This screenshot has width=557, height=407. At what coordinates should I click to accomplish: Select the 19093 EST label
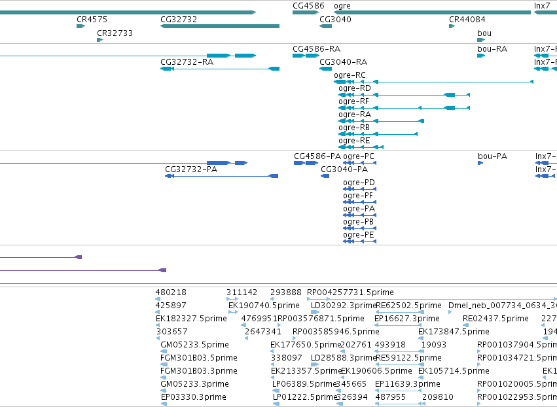click(434, 345)
